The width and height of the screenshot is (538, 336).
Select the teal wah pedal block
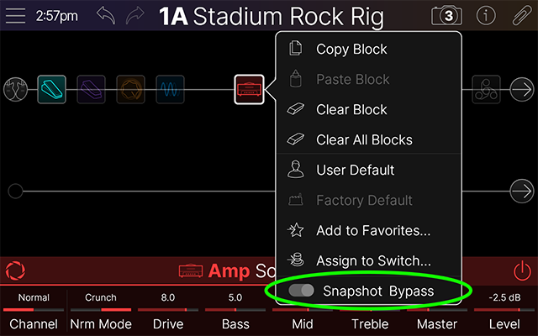[51, 89]
